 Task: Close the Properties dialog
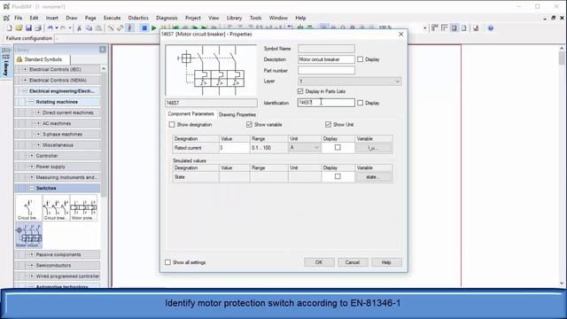tap(400, 34)
